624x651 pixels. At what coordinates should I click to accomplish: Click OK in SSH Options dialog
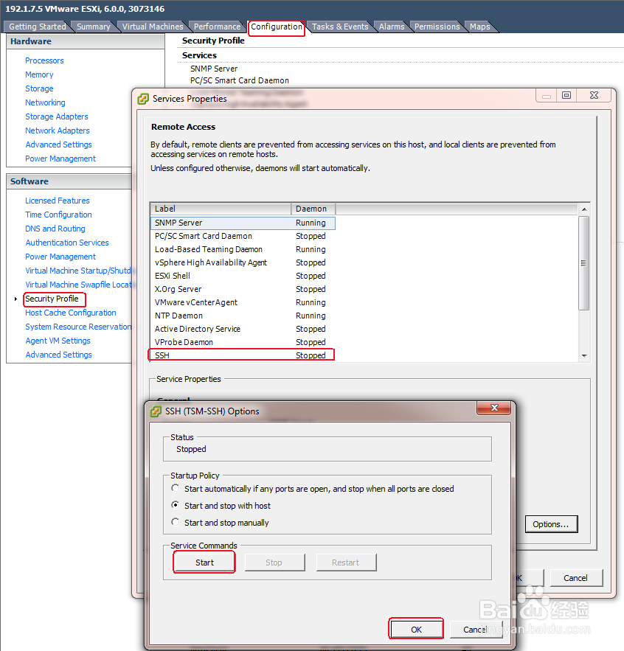(416, 630)
